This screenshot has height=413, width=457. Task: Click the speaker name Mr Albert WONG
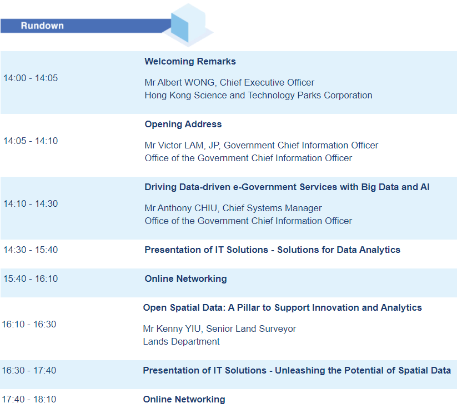(179, 82)
